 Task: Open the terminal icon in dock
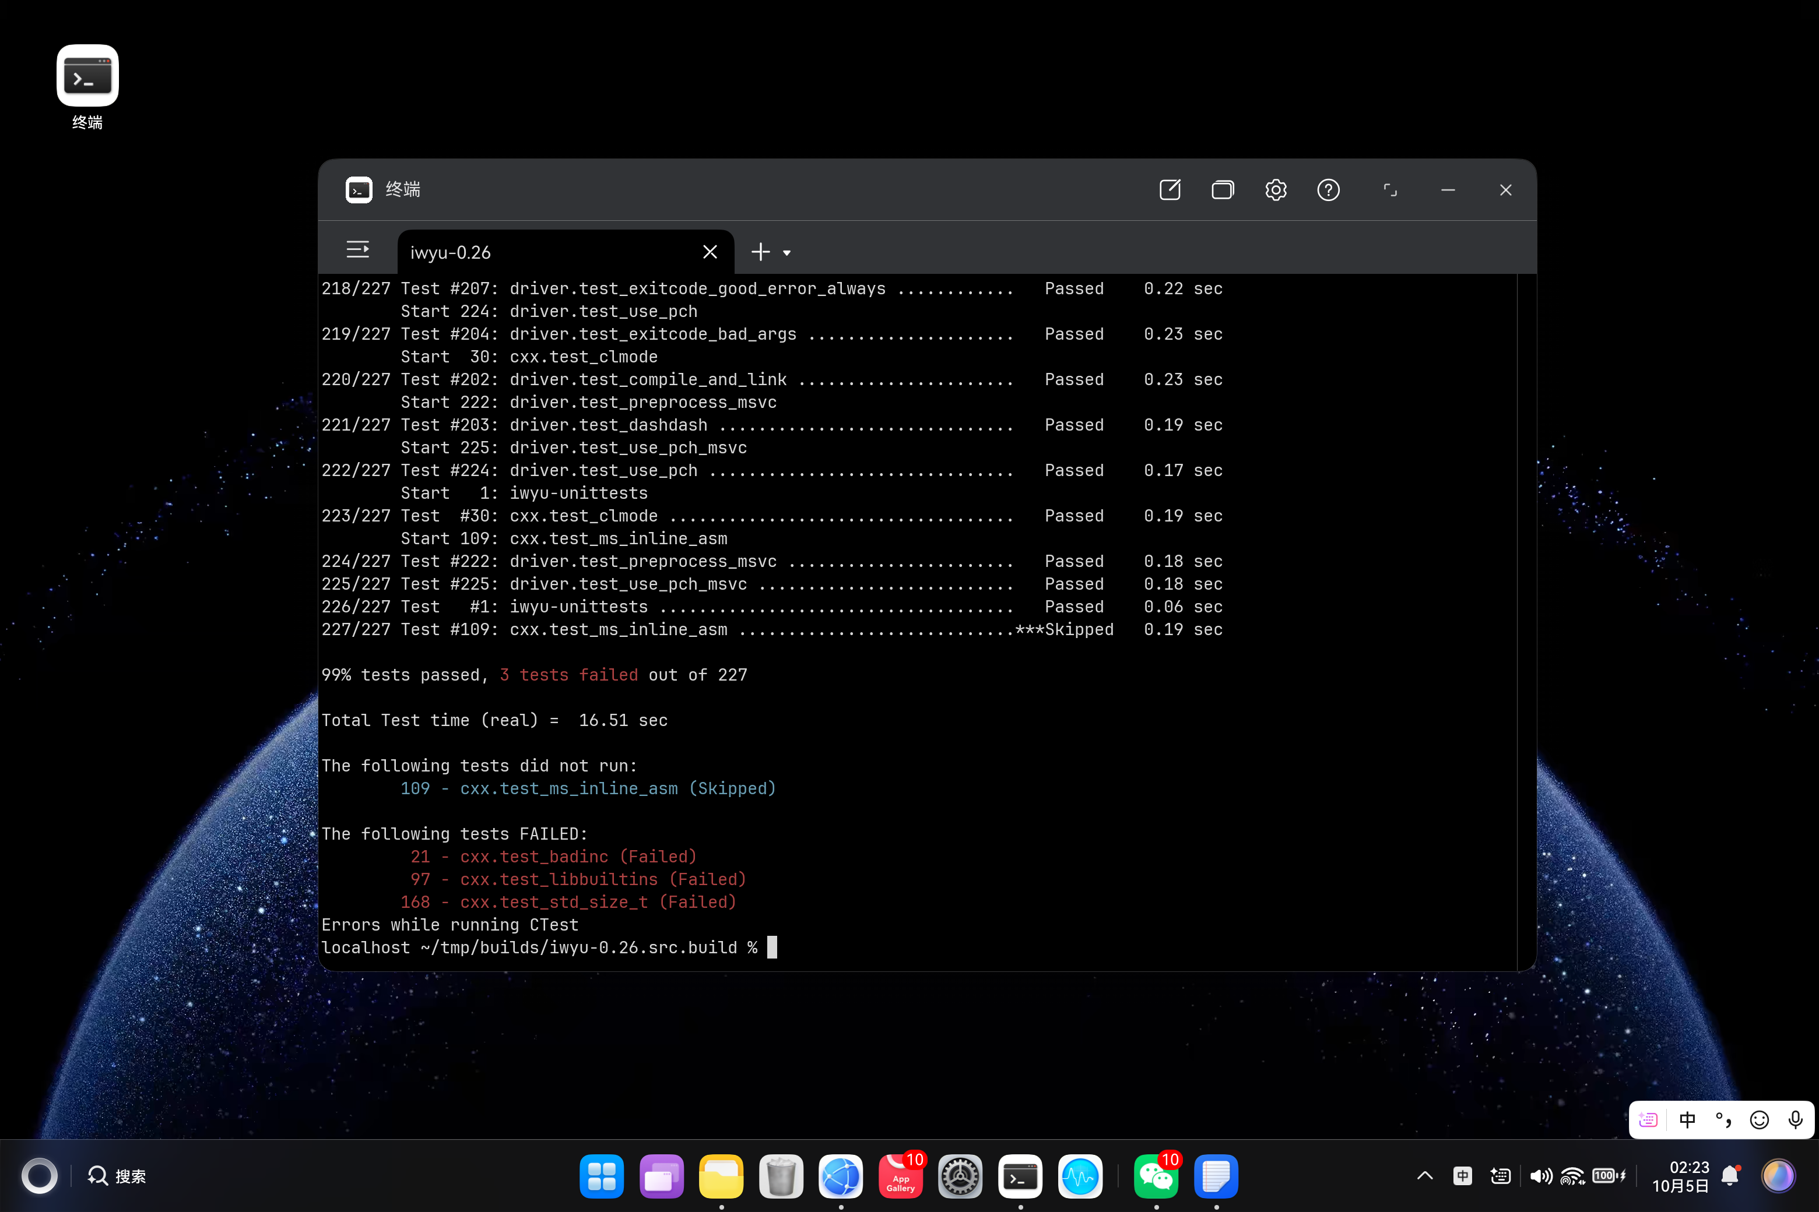coord(1020,1176)
